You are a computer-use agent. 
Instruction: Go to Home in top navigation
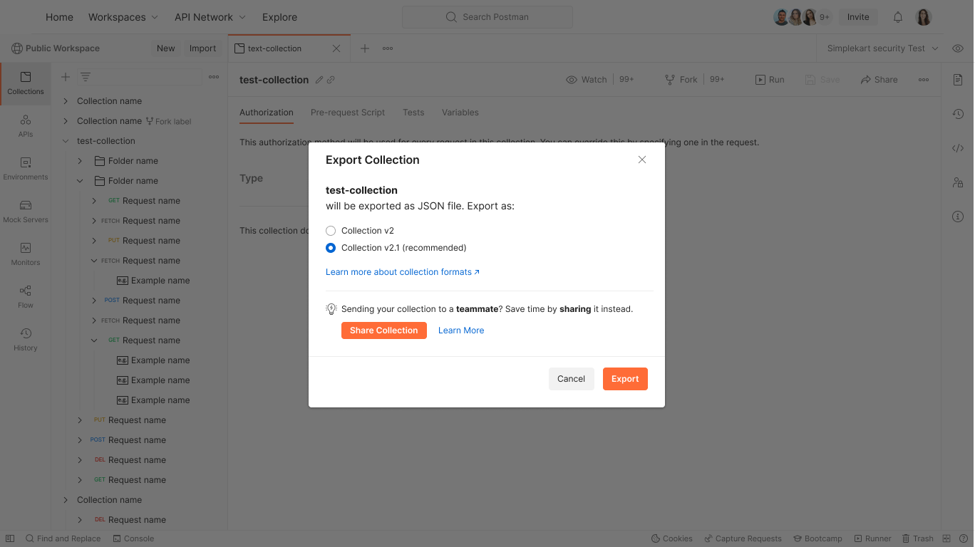[x=59, y=17]
